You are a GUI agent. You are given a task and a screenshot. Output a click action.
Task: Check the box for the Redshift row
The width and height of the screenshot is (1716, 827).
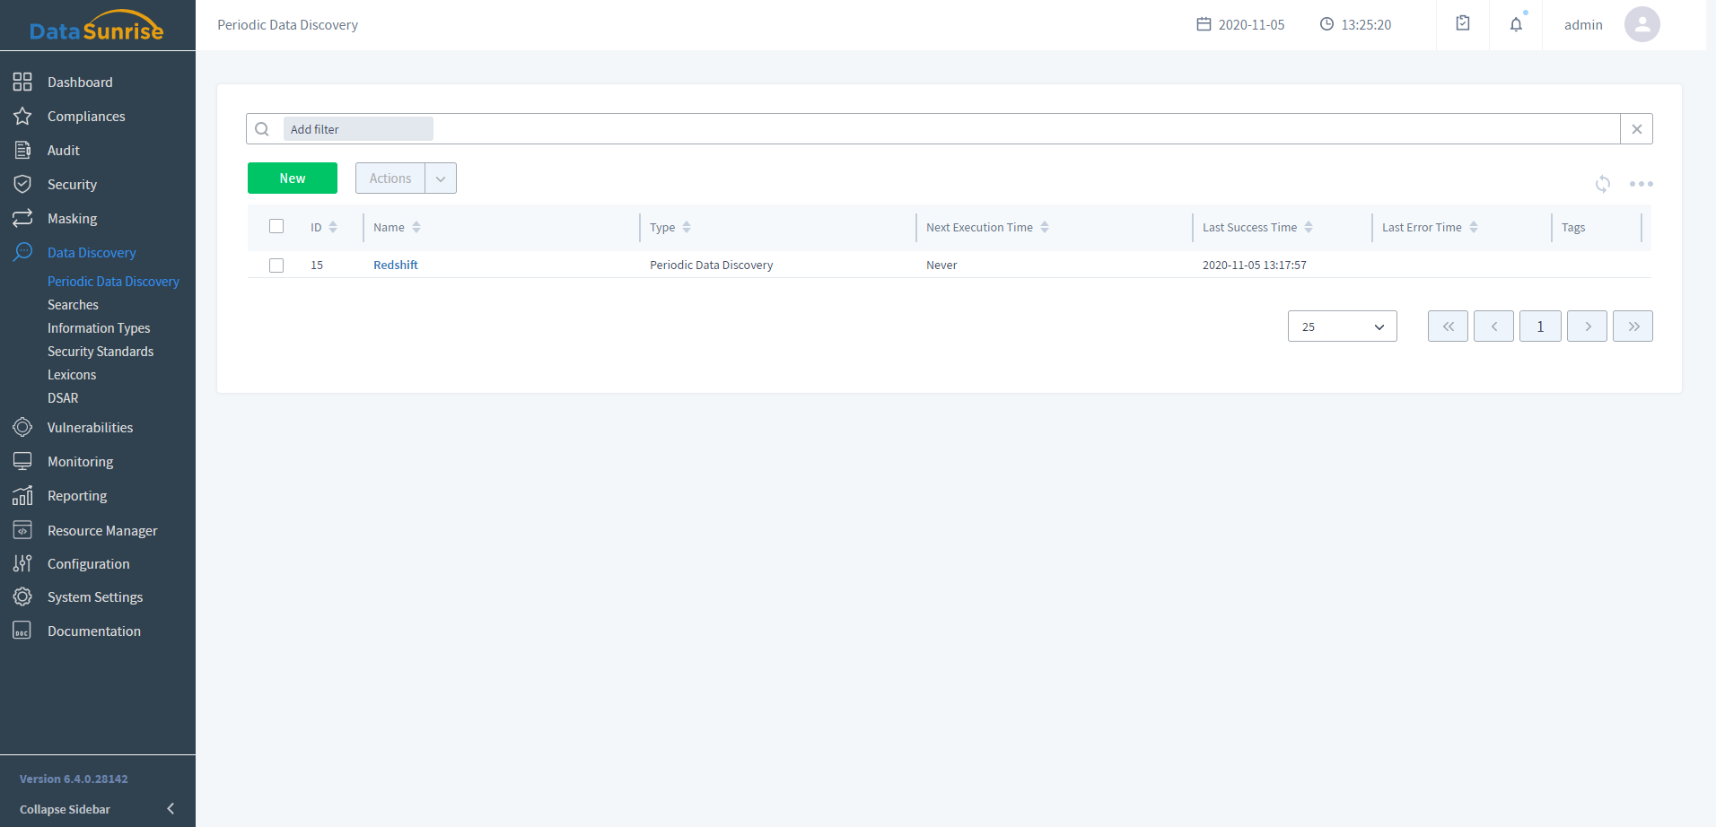(276, 266)
